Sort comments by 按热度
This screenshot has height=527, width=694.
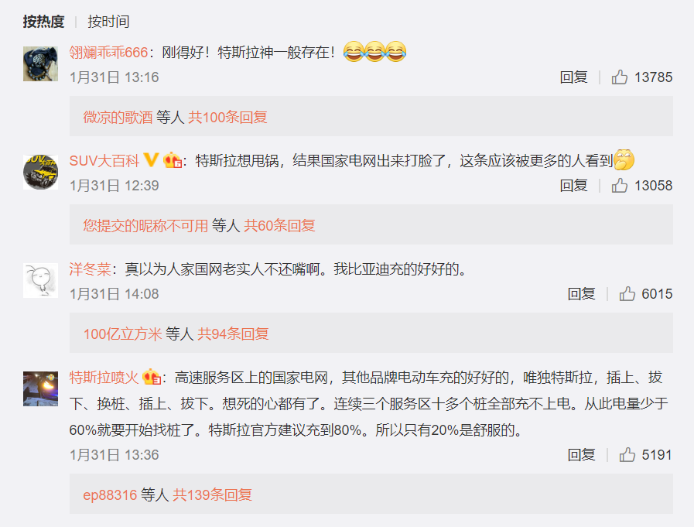pyautogui.click(x=43, y=21)
